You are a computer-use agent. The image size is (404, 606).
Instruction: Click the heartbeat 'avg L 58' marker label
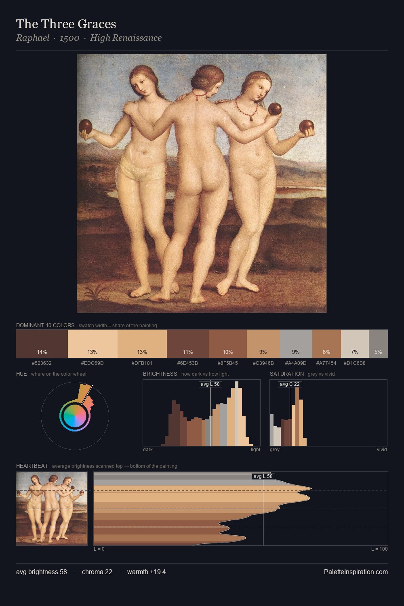click(263, 476)
